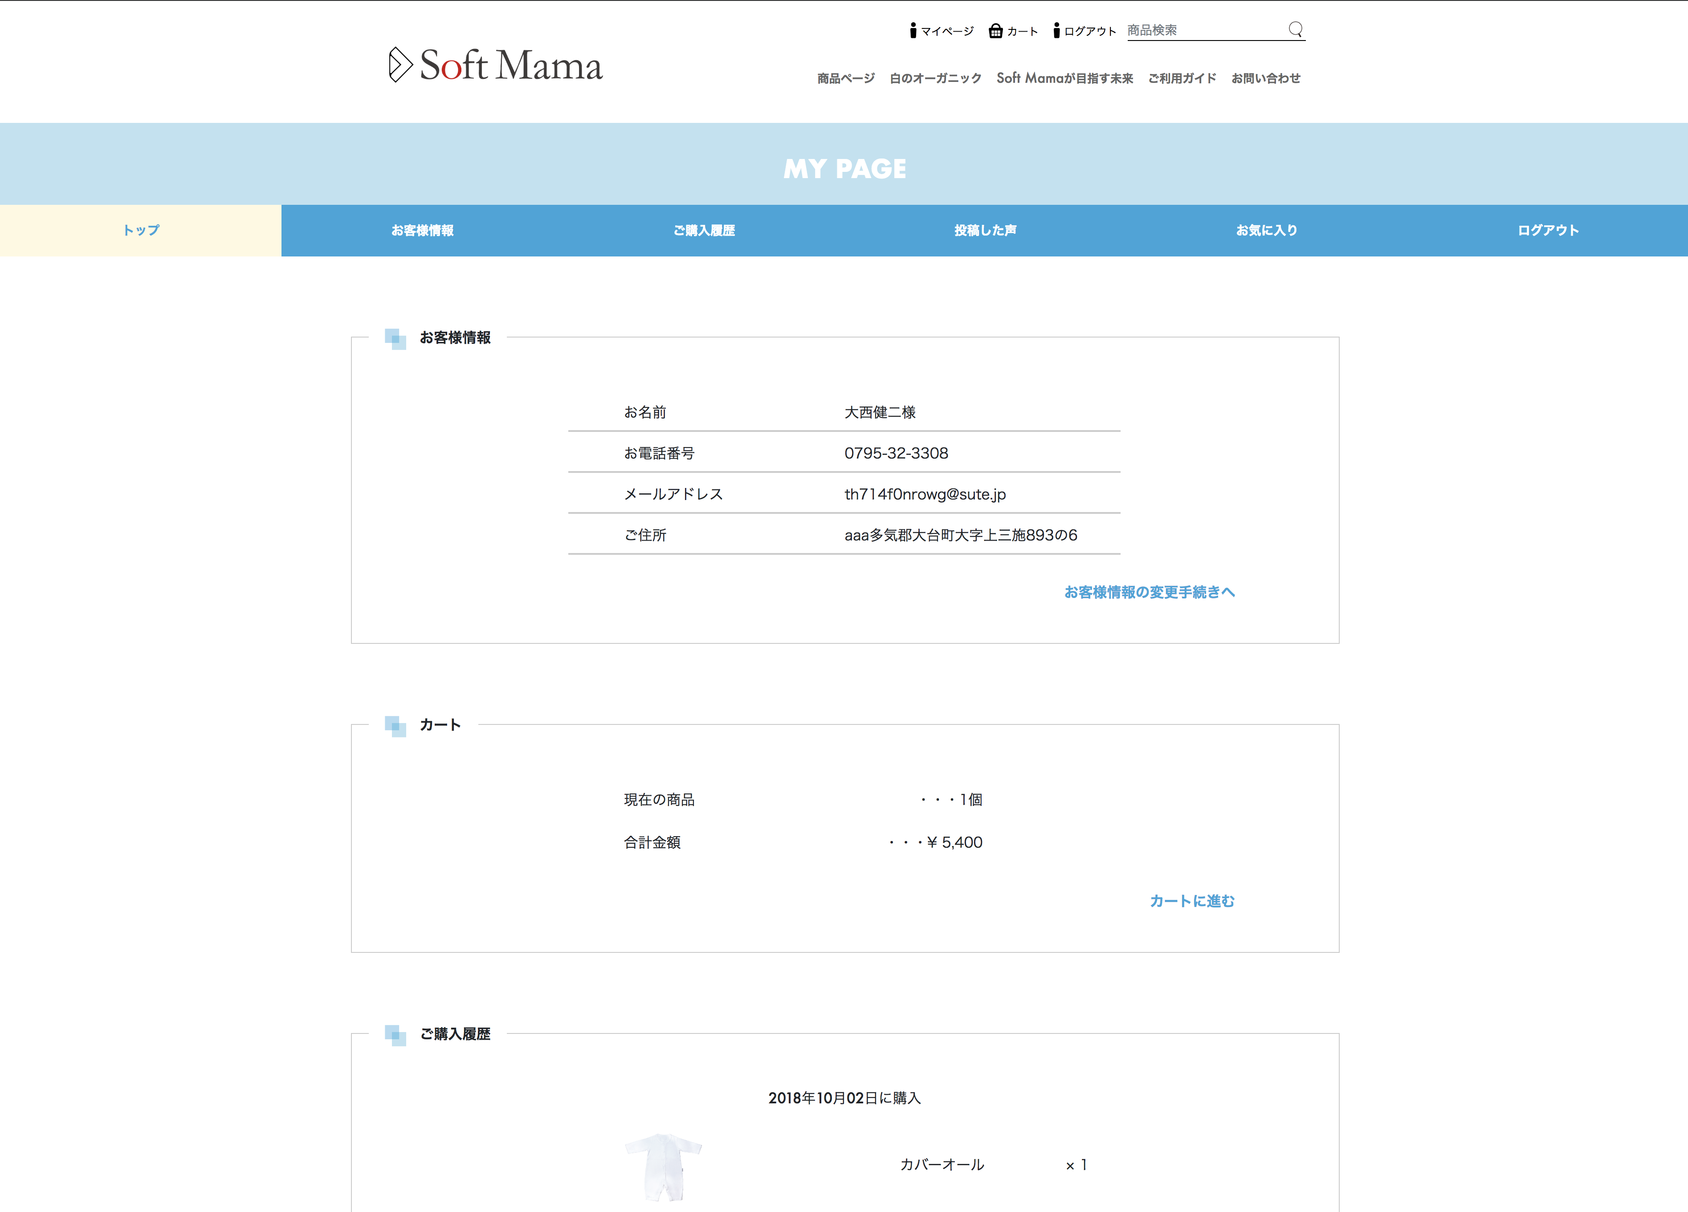Viewport: 1688px width, 1212px height.
Task: Click the カート section heading
Action: pyautogui.click(x=440, y=725)
